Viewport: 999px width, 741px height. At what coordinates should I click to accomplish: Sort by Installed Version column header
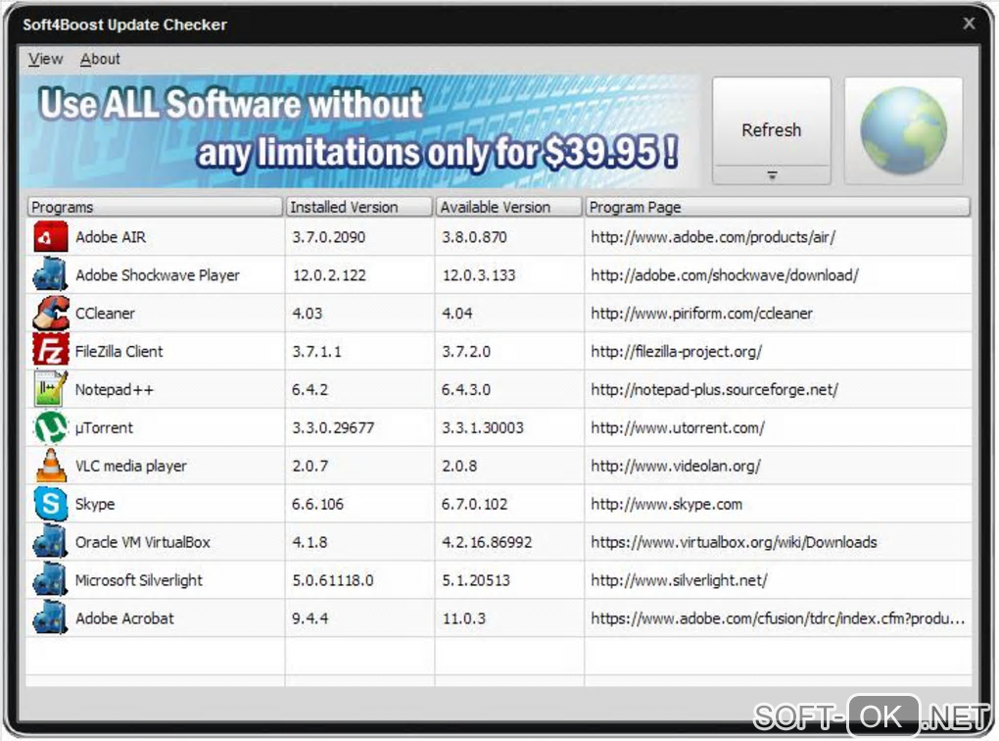click(359, 207)
